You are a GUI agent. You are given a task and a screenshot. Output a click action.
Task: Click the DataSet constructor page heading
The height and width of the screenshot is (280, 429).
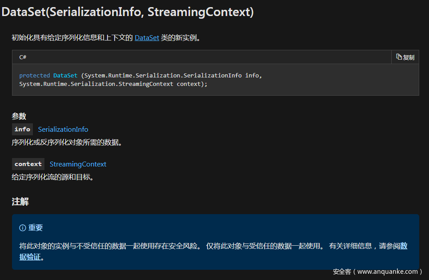(x=128, y=12)
